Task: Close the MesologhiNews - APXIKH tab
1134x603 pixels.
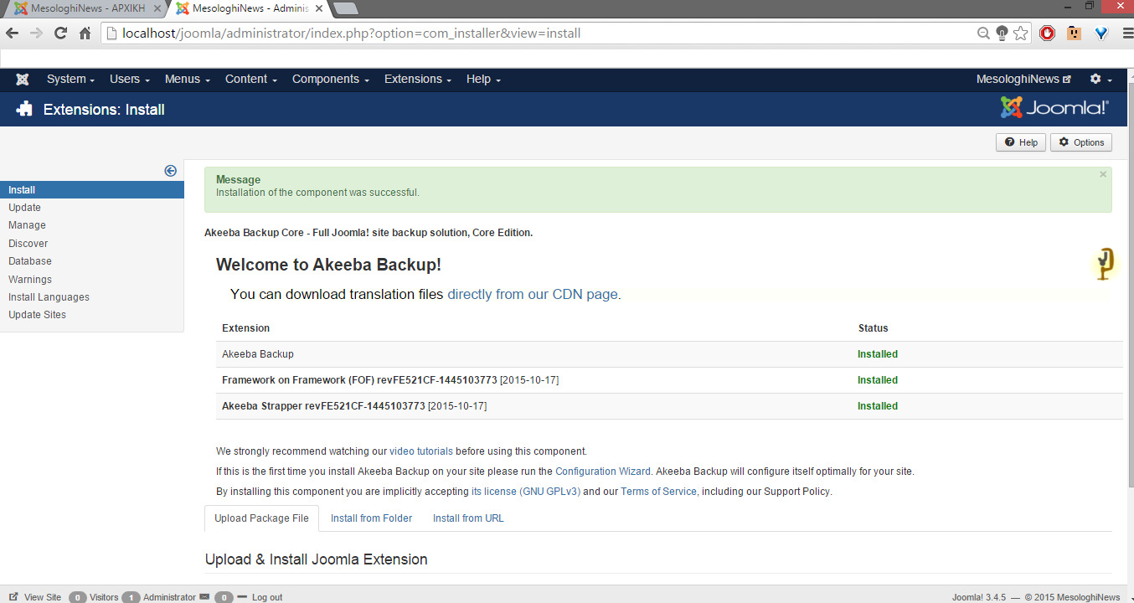Action: pyautogui.click(x=157, y=8)
